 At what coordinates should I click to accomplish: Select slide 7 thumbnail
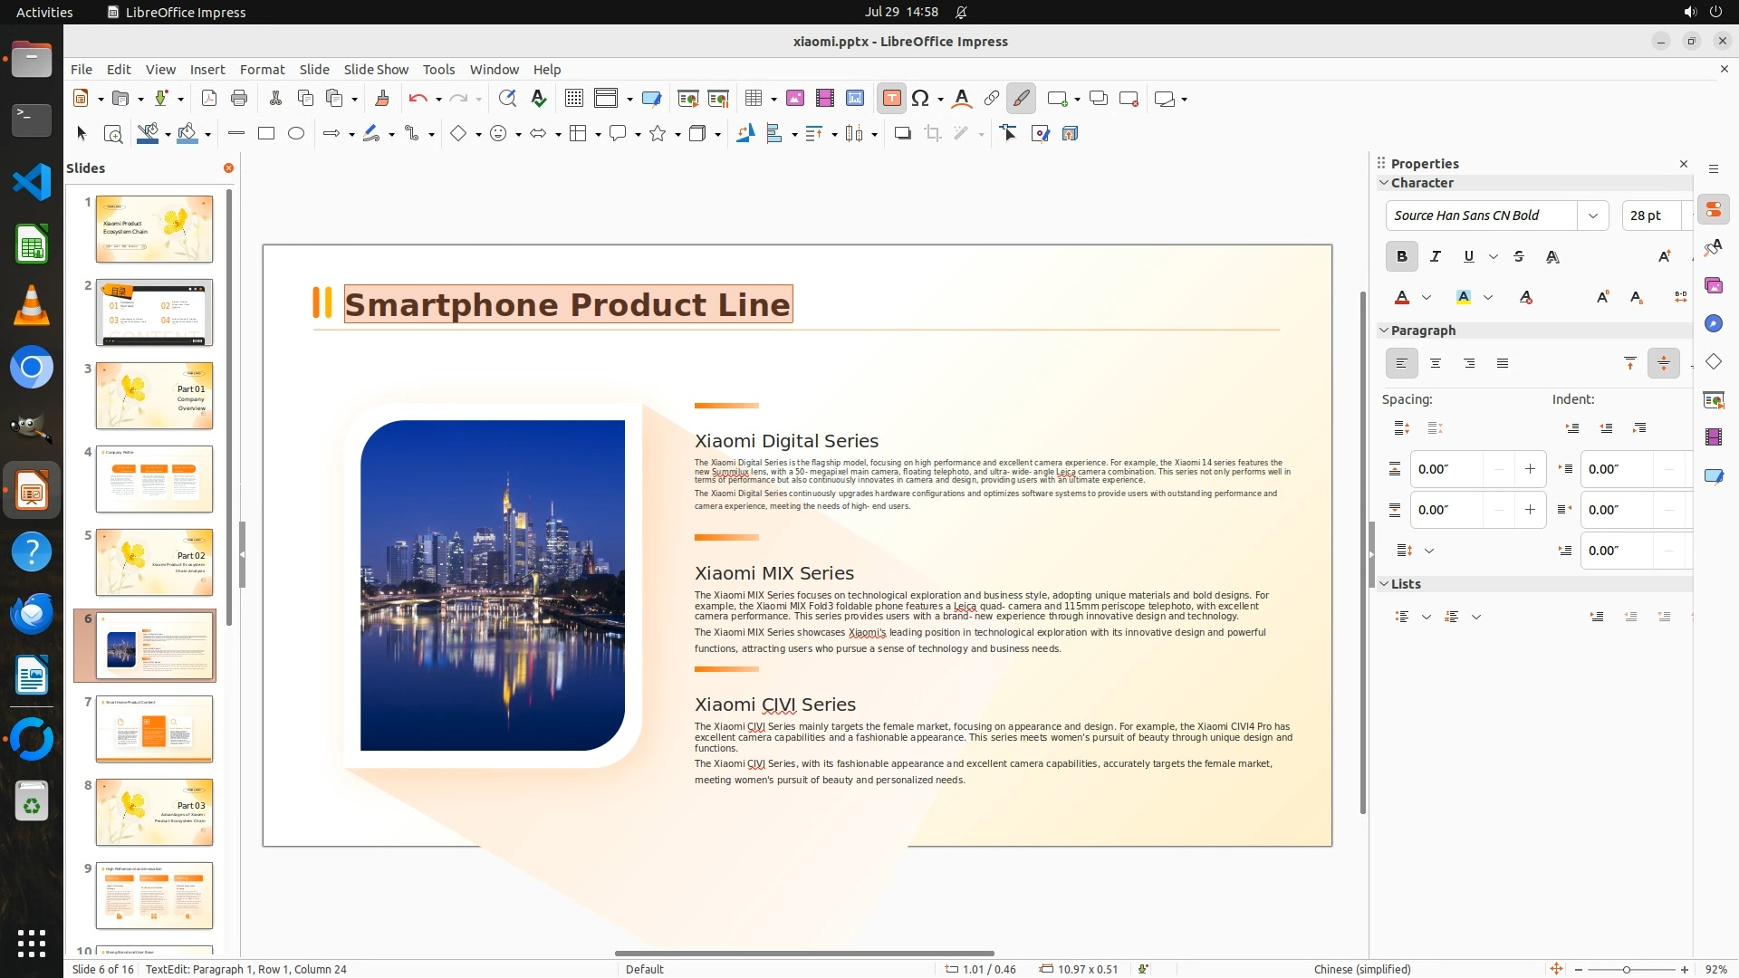pos(154,729)
